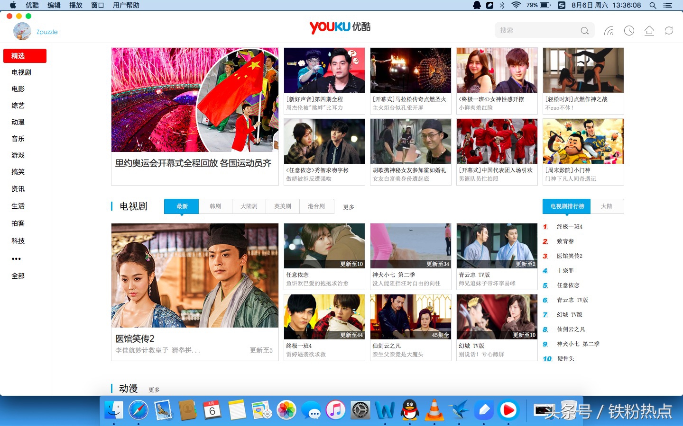Expand 更多 beside 动漫 heading
Image resolution: width=683 pixels, height=426 pixels.
[154, 390]
